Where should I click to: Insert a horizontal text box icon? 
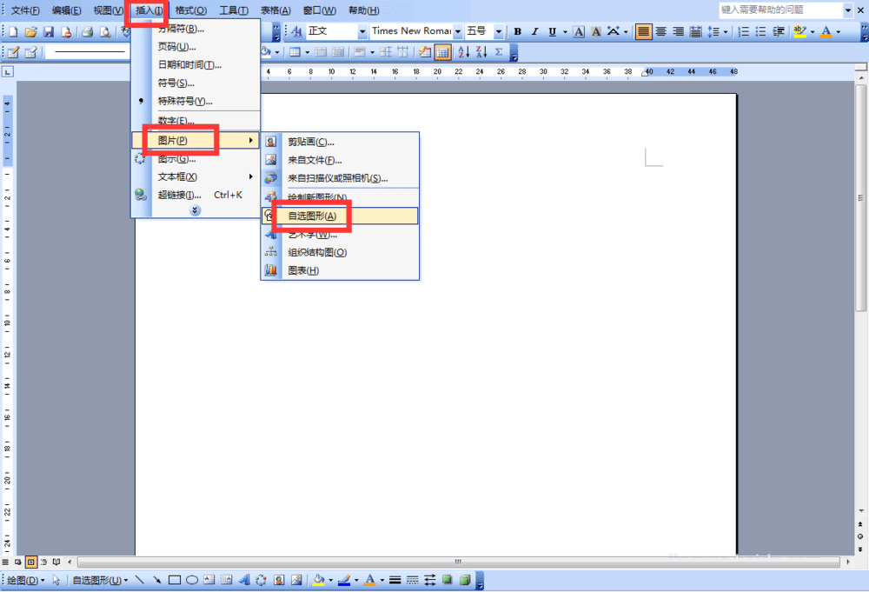click(209, 580)
